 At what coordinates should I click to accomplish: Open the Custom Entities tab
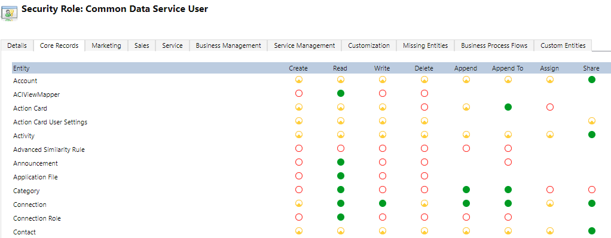click(x=563, y=45)
